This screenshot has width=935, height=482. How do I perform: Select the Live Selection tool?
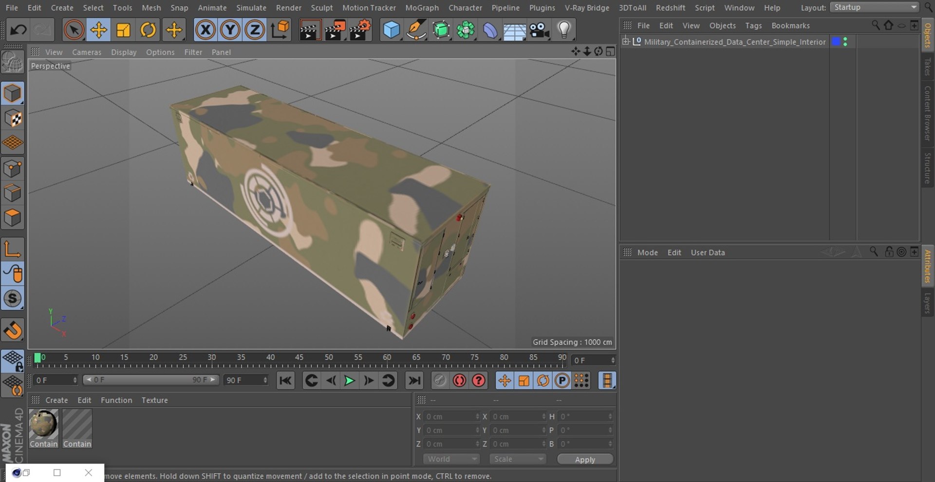pyautogui.click(x=74, y=30)
